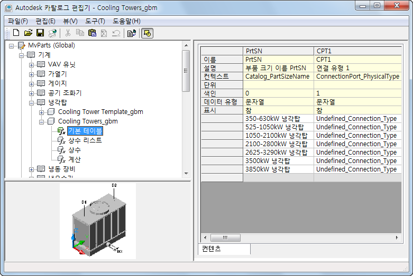Click the CPT1 column header
This screenshot has height=276, width=413.
[357, 51]
